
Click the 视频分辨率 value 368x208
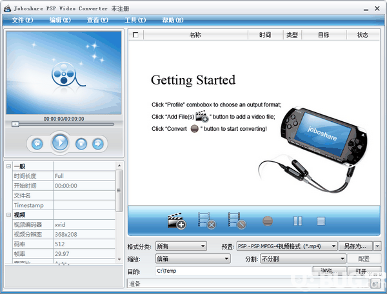(x=84, y=234)
